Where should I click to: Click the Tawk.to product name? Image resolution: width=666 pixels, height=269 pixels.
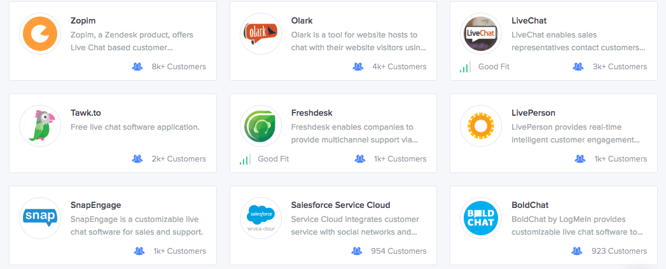[86, 113]
